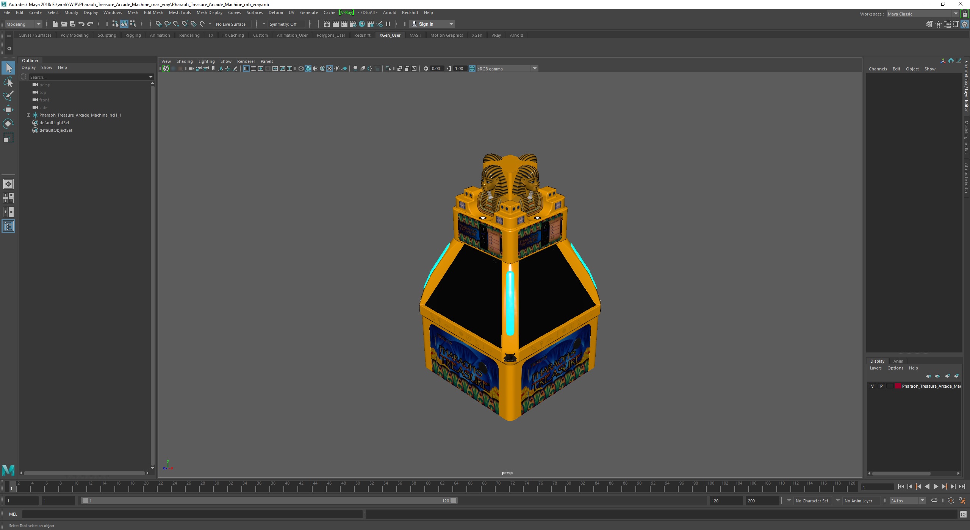Open the Mesh Tools menu
Screen dimensions: 970x530
[180, 12]
